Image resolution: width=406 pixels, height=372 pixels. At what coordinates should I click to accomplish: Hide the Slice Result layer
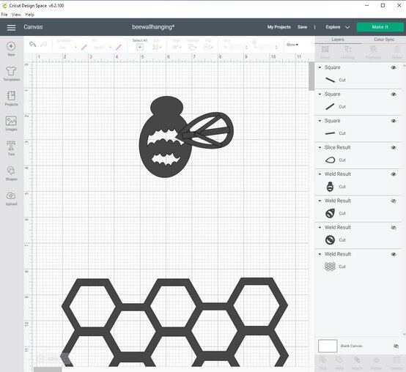[394, 147]
